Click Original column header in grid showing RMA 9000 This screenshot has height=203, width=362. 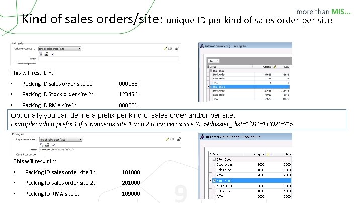tap(259, 154)
